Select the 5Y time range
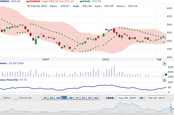The image size is (174, 115). click(x=90, y=98)
